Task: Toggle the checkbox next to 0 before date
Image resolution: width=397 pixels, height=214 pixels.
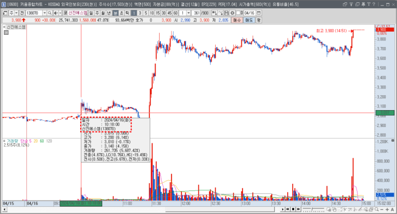Action: point(238,13)
